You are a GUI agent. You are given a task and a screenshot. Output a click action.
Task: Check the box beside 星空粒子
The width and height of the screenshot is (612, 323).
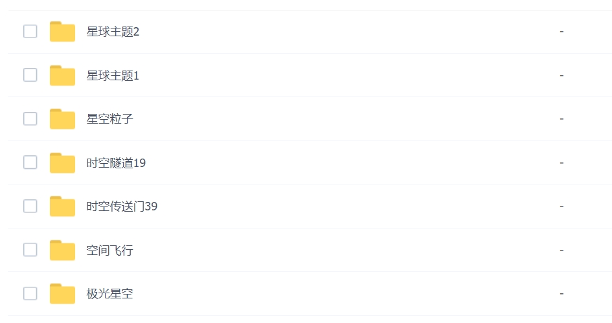click(30, 118)
